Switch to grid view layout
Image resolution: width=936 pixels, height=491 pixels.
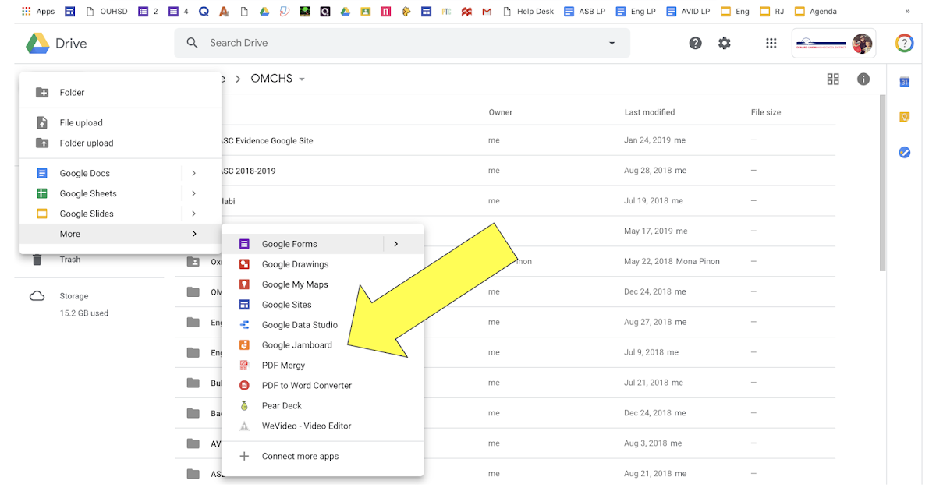(833, 79)
